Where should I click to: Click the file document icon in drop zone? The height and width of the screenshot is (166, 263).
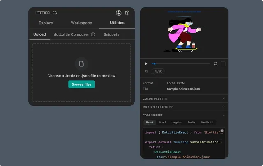81,64
